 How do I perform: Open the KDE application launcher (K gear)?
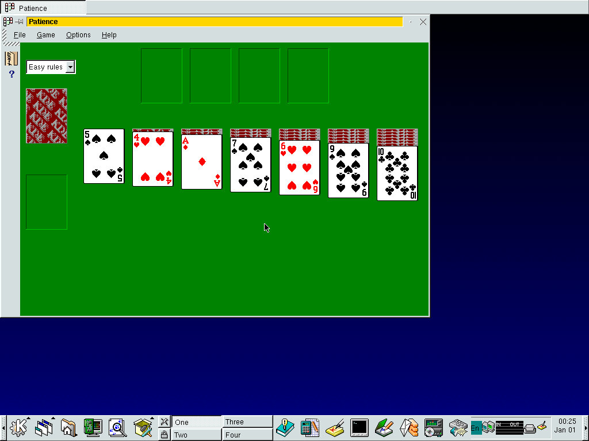click(19, 428)
